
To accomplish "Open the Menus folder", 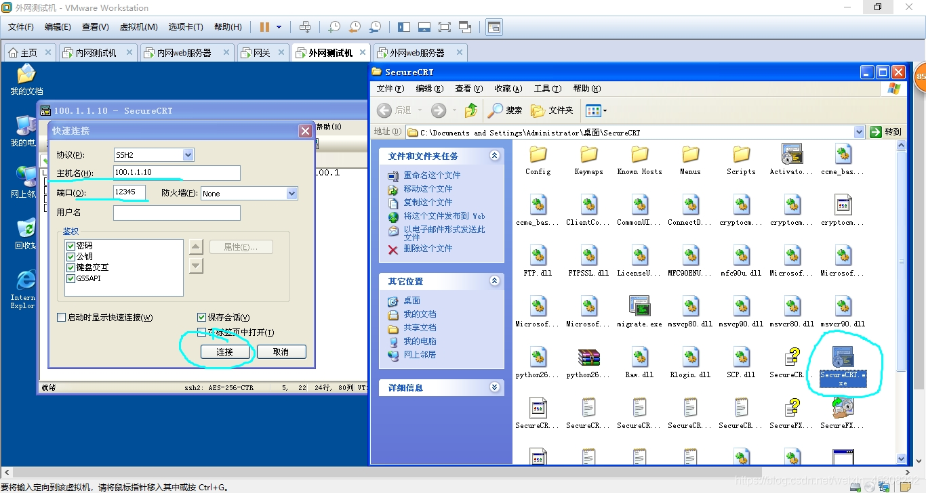I will click(690, 160).
